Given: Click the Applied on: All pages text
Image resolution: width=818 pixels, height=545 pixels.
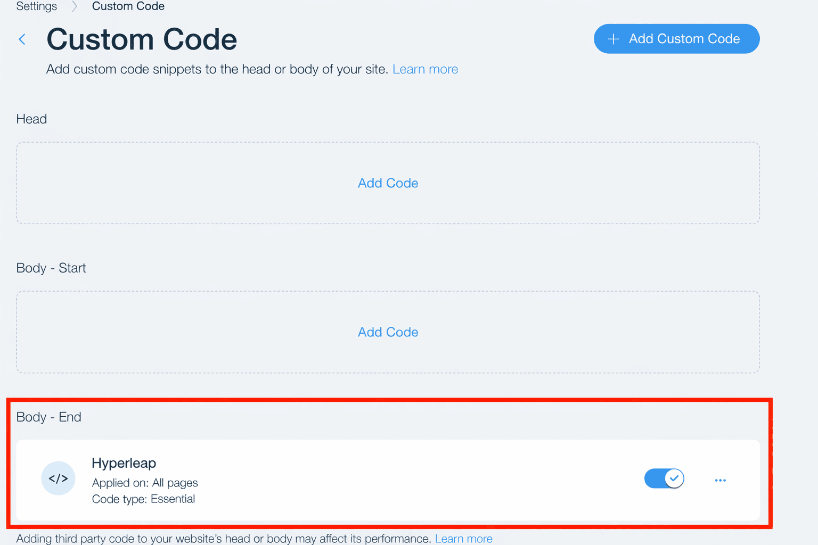Looking at the screenshot, I should click(x=145, y=483).
